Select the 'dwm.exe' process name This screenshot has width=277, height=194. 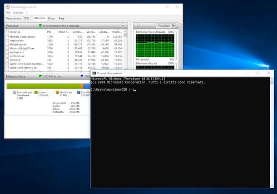click(x=15, y=60)
